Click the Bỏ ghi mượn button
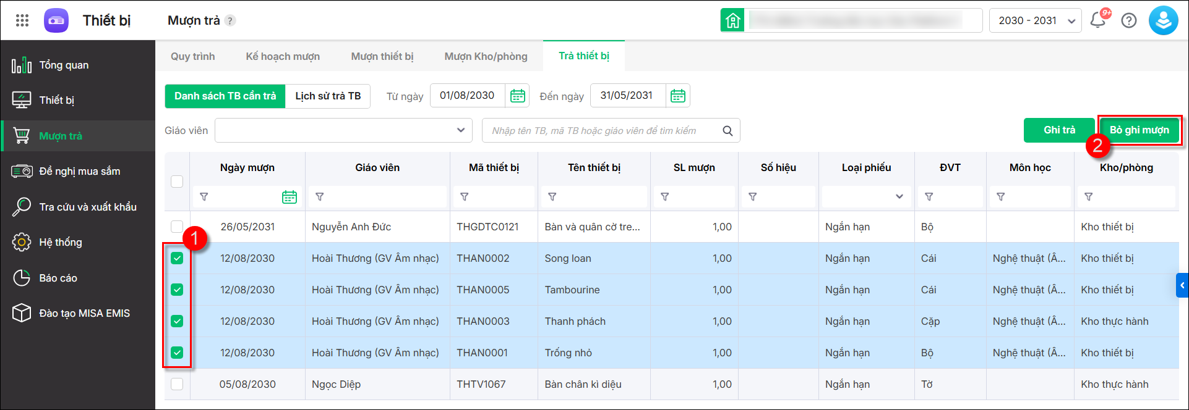Viewport: 1189px width, 410px height. click(1140, 130)
